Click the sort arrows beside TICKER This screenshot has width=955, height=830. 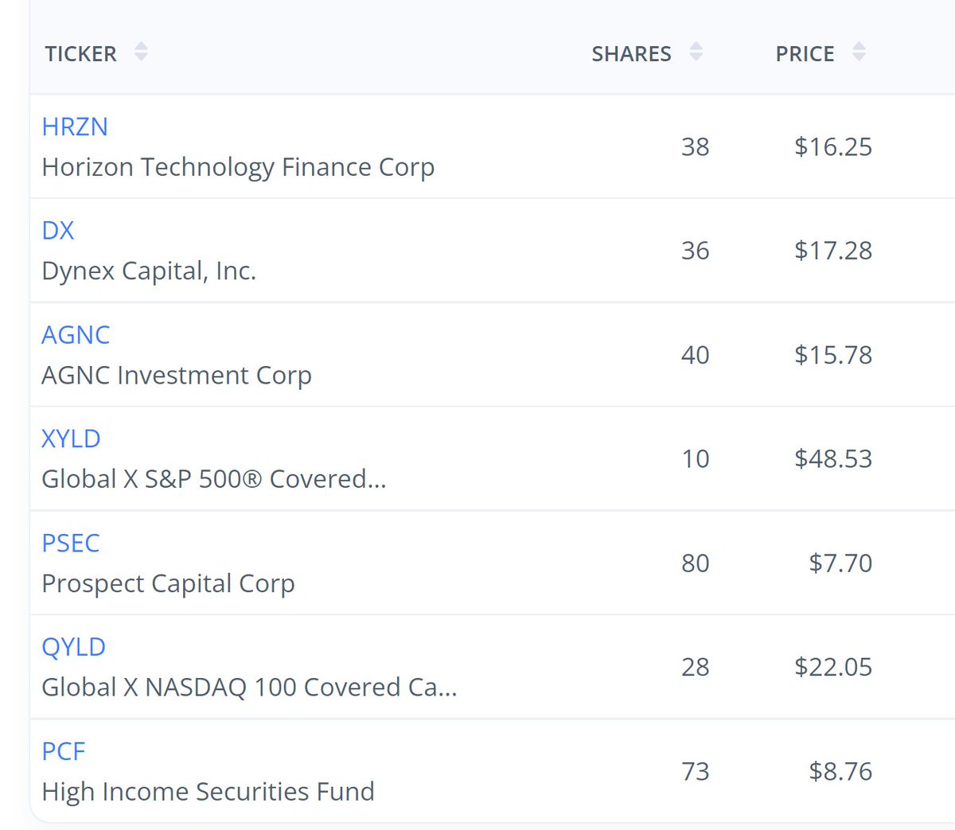141,53
